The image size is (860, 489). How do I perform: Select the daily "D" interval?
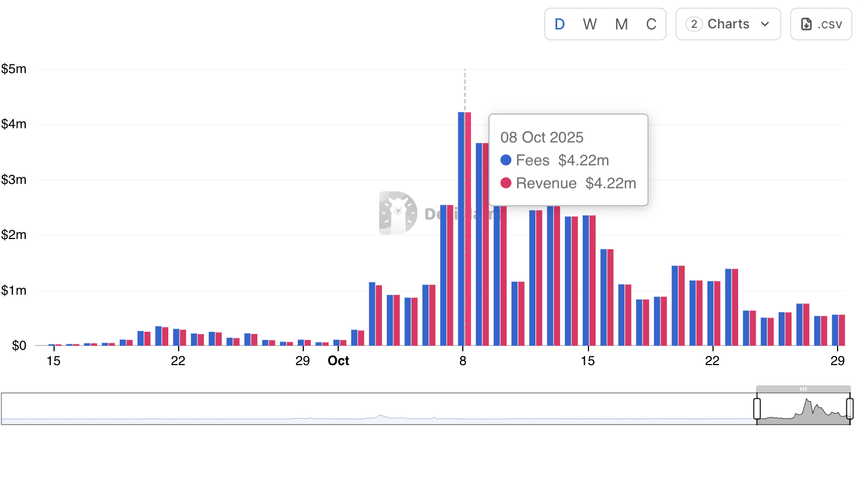pos(559,24)
